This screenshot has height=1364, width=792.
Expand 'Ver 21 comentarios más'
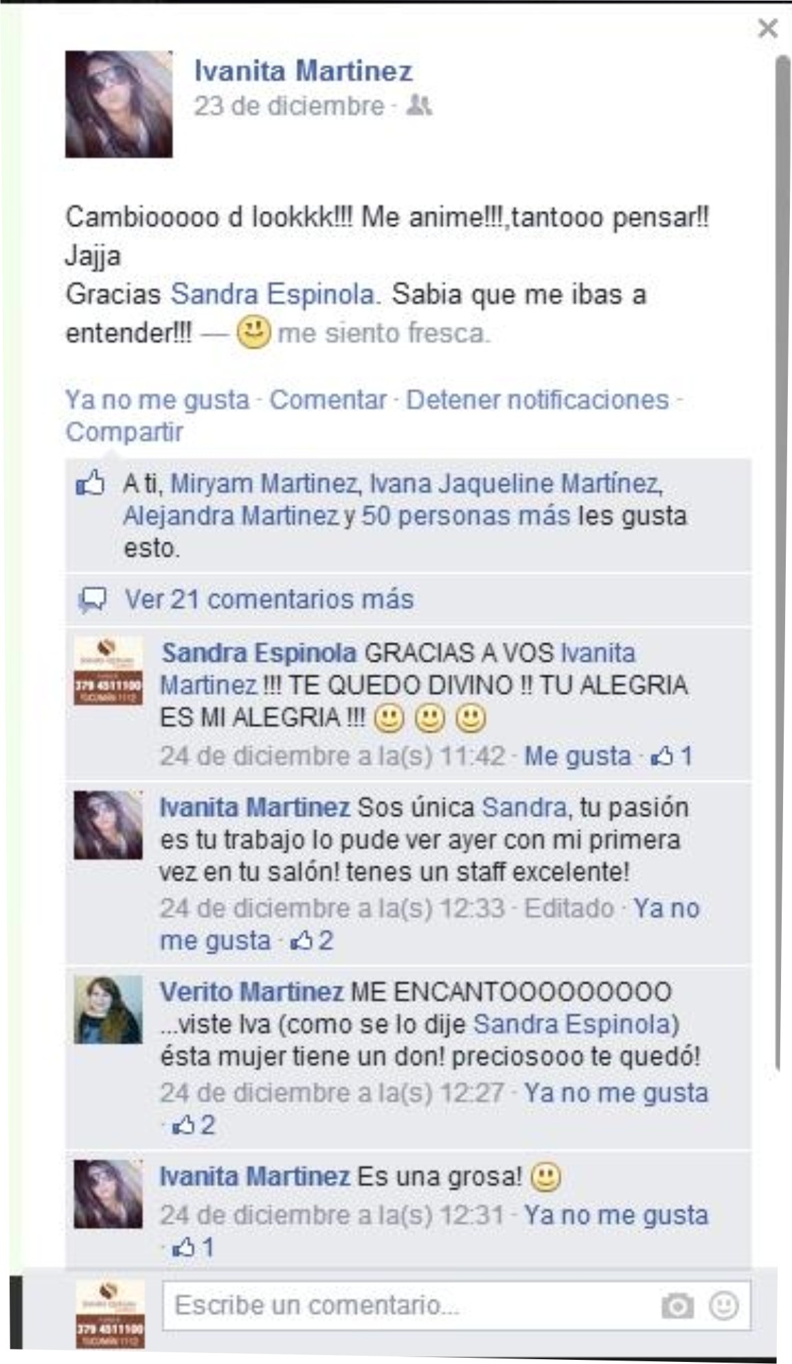click(x=269, y=600)
